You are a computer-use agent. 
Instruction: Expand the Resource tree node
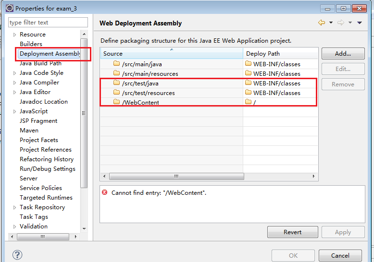[x=15, y=35]
